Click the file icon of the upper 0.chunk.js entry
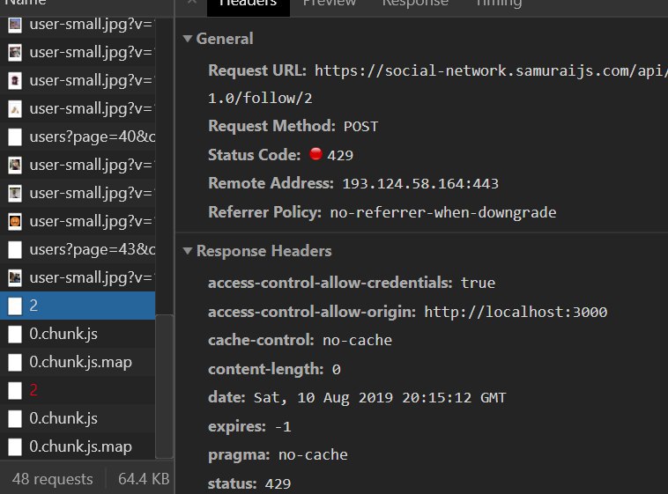This screenshot has width=668, height=494. tap(15, 334)
